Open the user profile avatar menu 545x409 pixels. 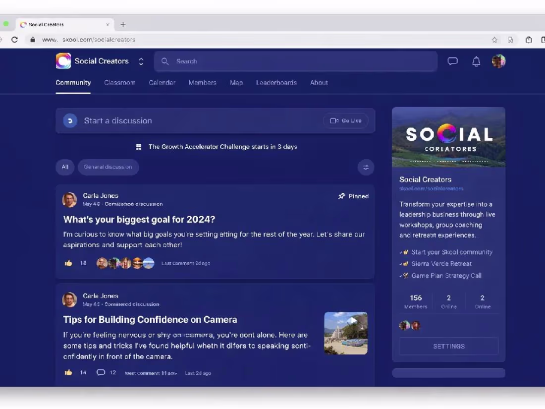pos(498,61)
